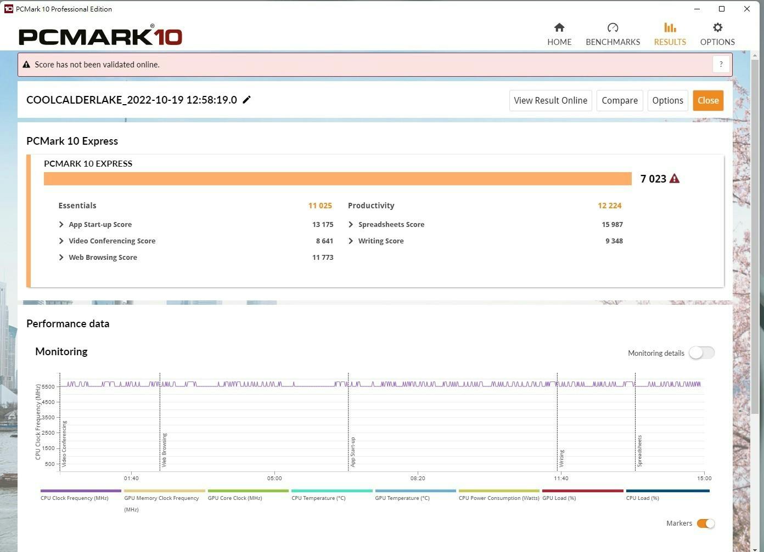The image size is (764, 552).
Task: Expand Spreadsheets Score details
Action: pos(351,225)
